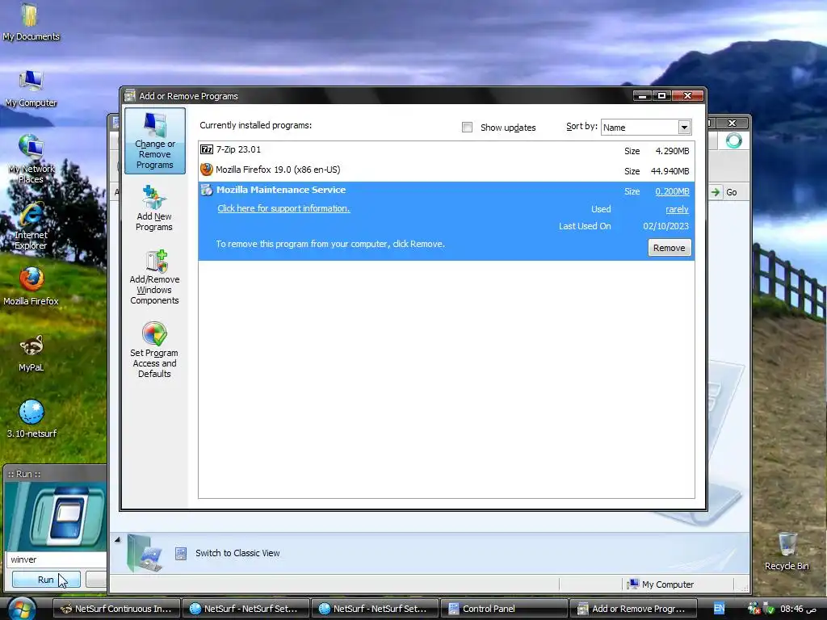Open the Recycle Bin on desktop
Screen dimensions: 827x620
click(x=787, y=551)
